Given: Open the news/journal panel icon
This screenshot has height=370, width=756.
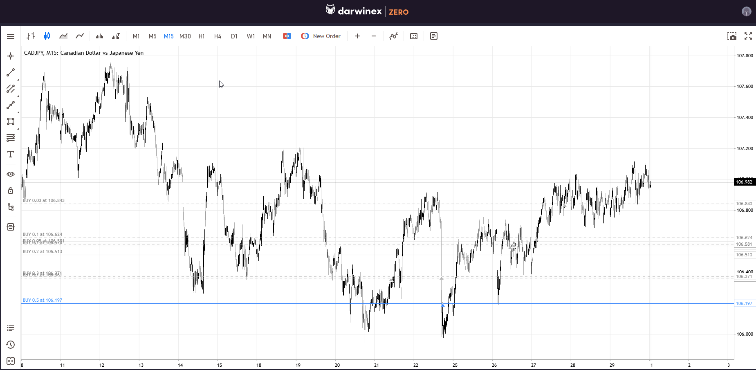Looking at the screenshot, I should [434, 36].
